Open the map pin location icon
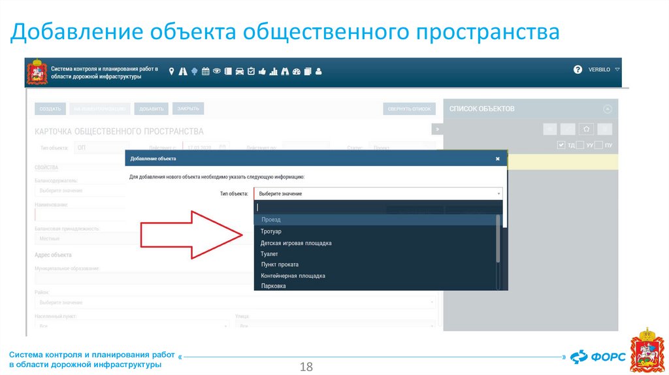The width and height of the screenshot is (669, 375). pyautogui.click(x=172, y=71)
